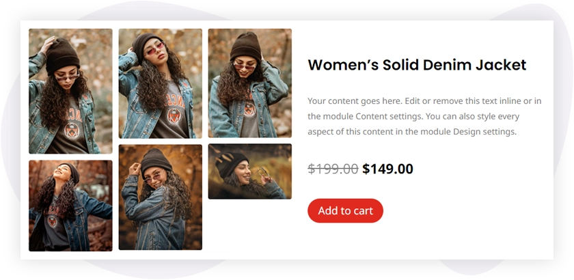Click the product description paragraph
574x280 pixels.
pyautogui.click(x=424, y=116)
